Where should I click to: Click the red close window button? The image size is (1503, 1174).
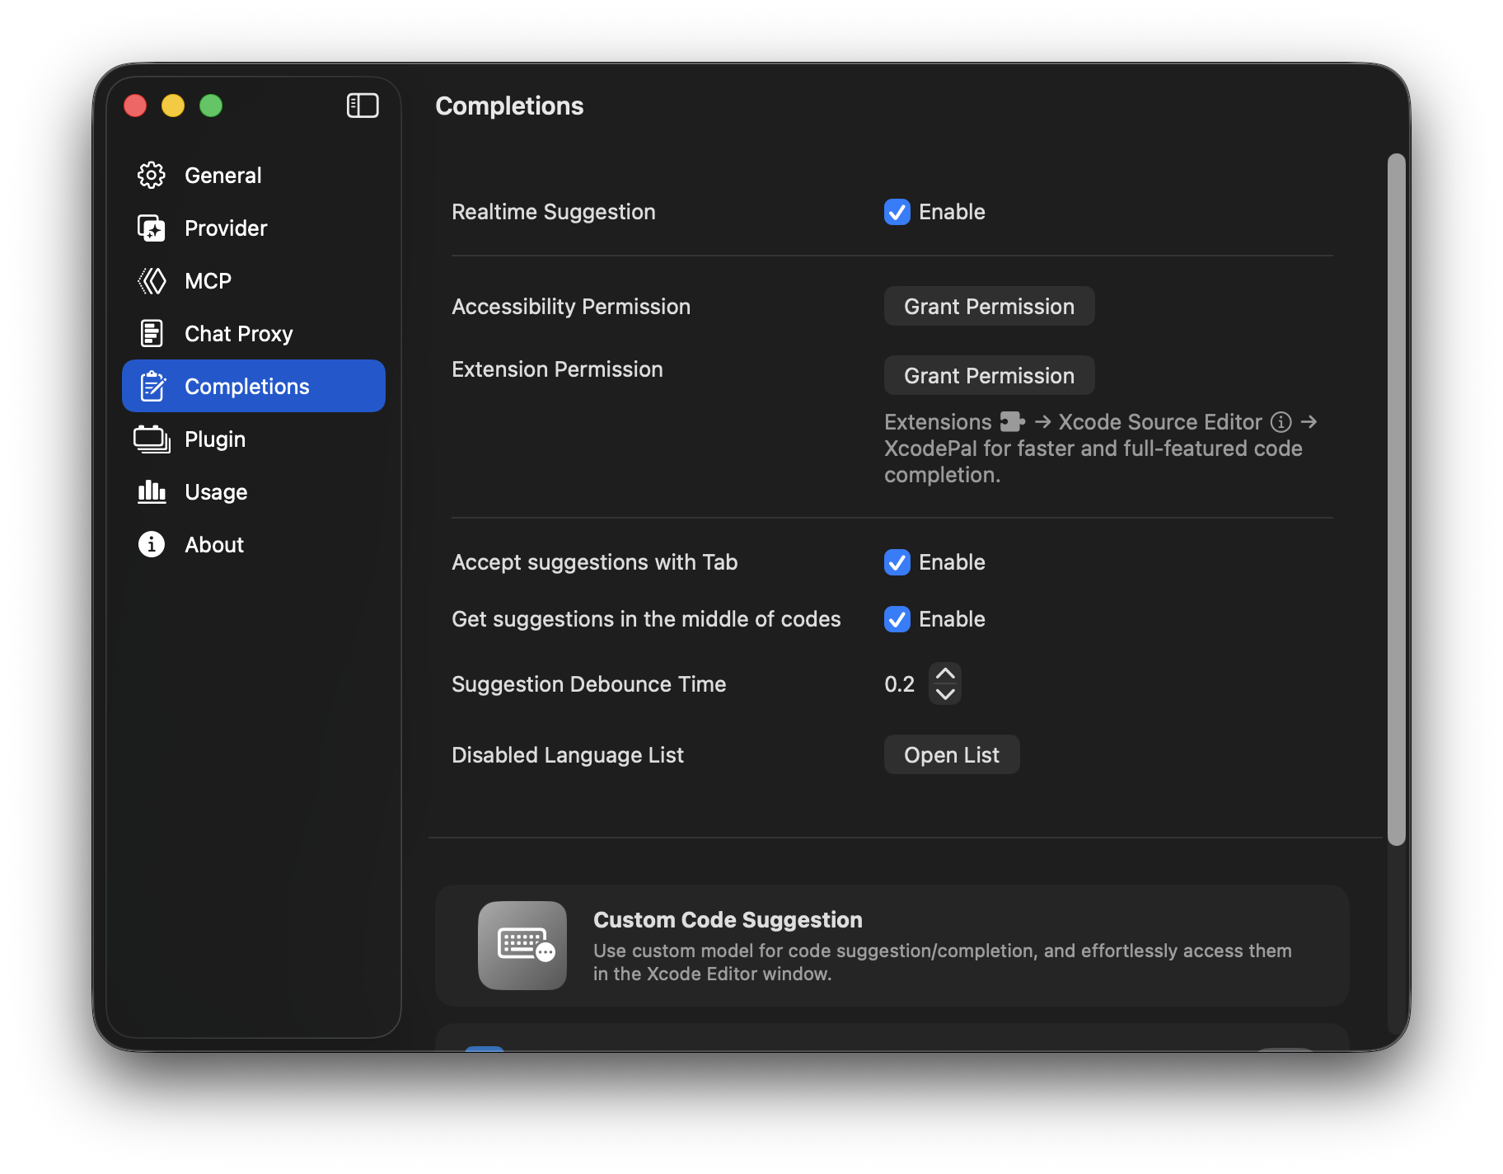pyautogui.click(x=135, y=106)
